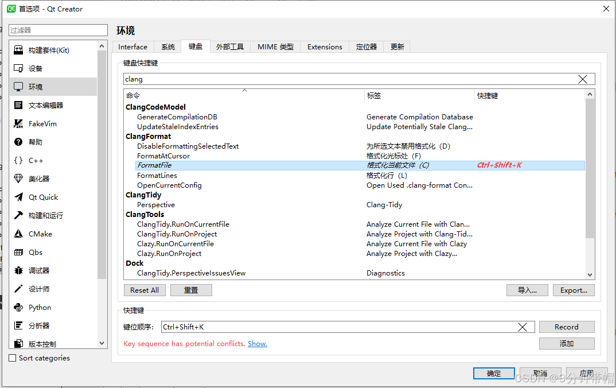Click the 标签 column header
The width and height of the screenshot is (616, 388).
tap(420, 95)
